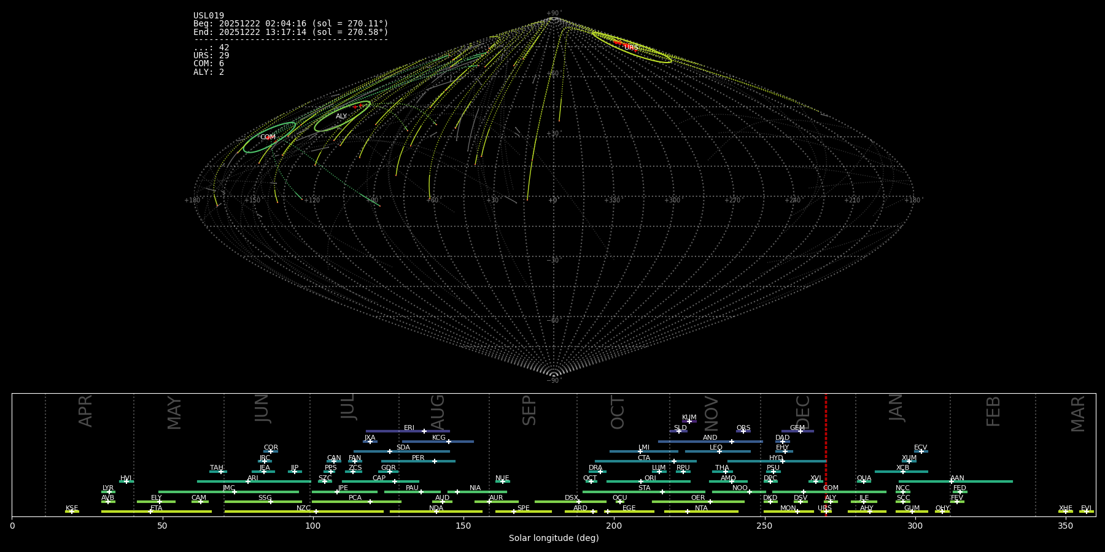Screen dimensions: 1105x552
Task: Click the +90° north pole label
Action: click(x=553, y=13)
